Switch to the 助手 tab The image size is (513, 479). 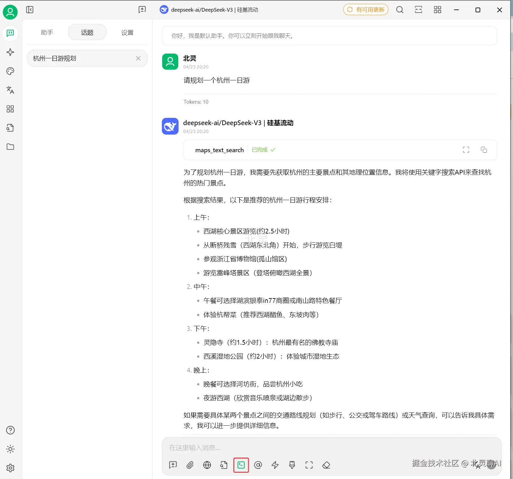pyautogui.click(x=47, y=32)
